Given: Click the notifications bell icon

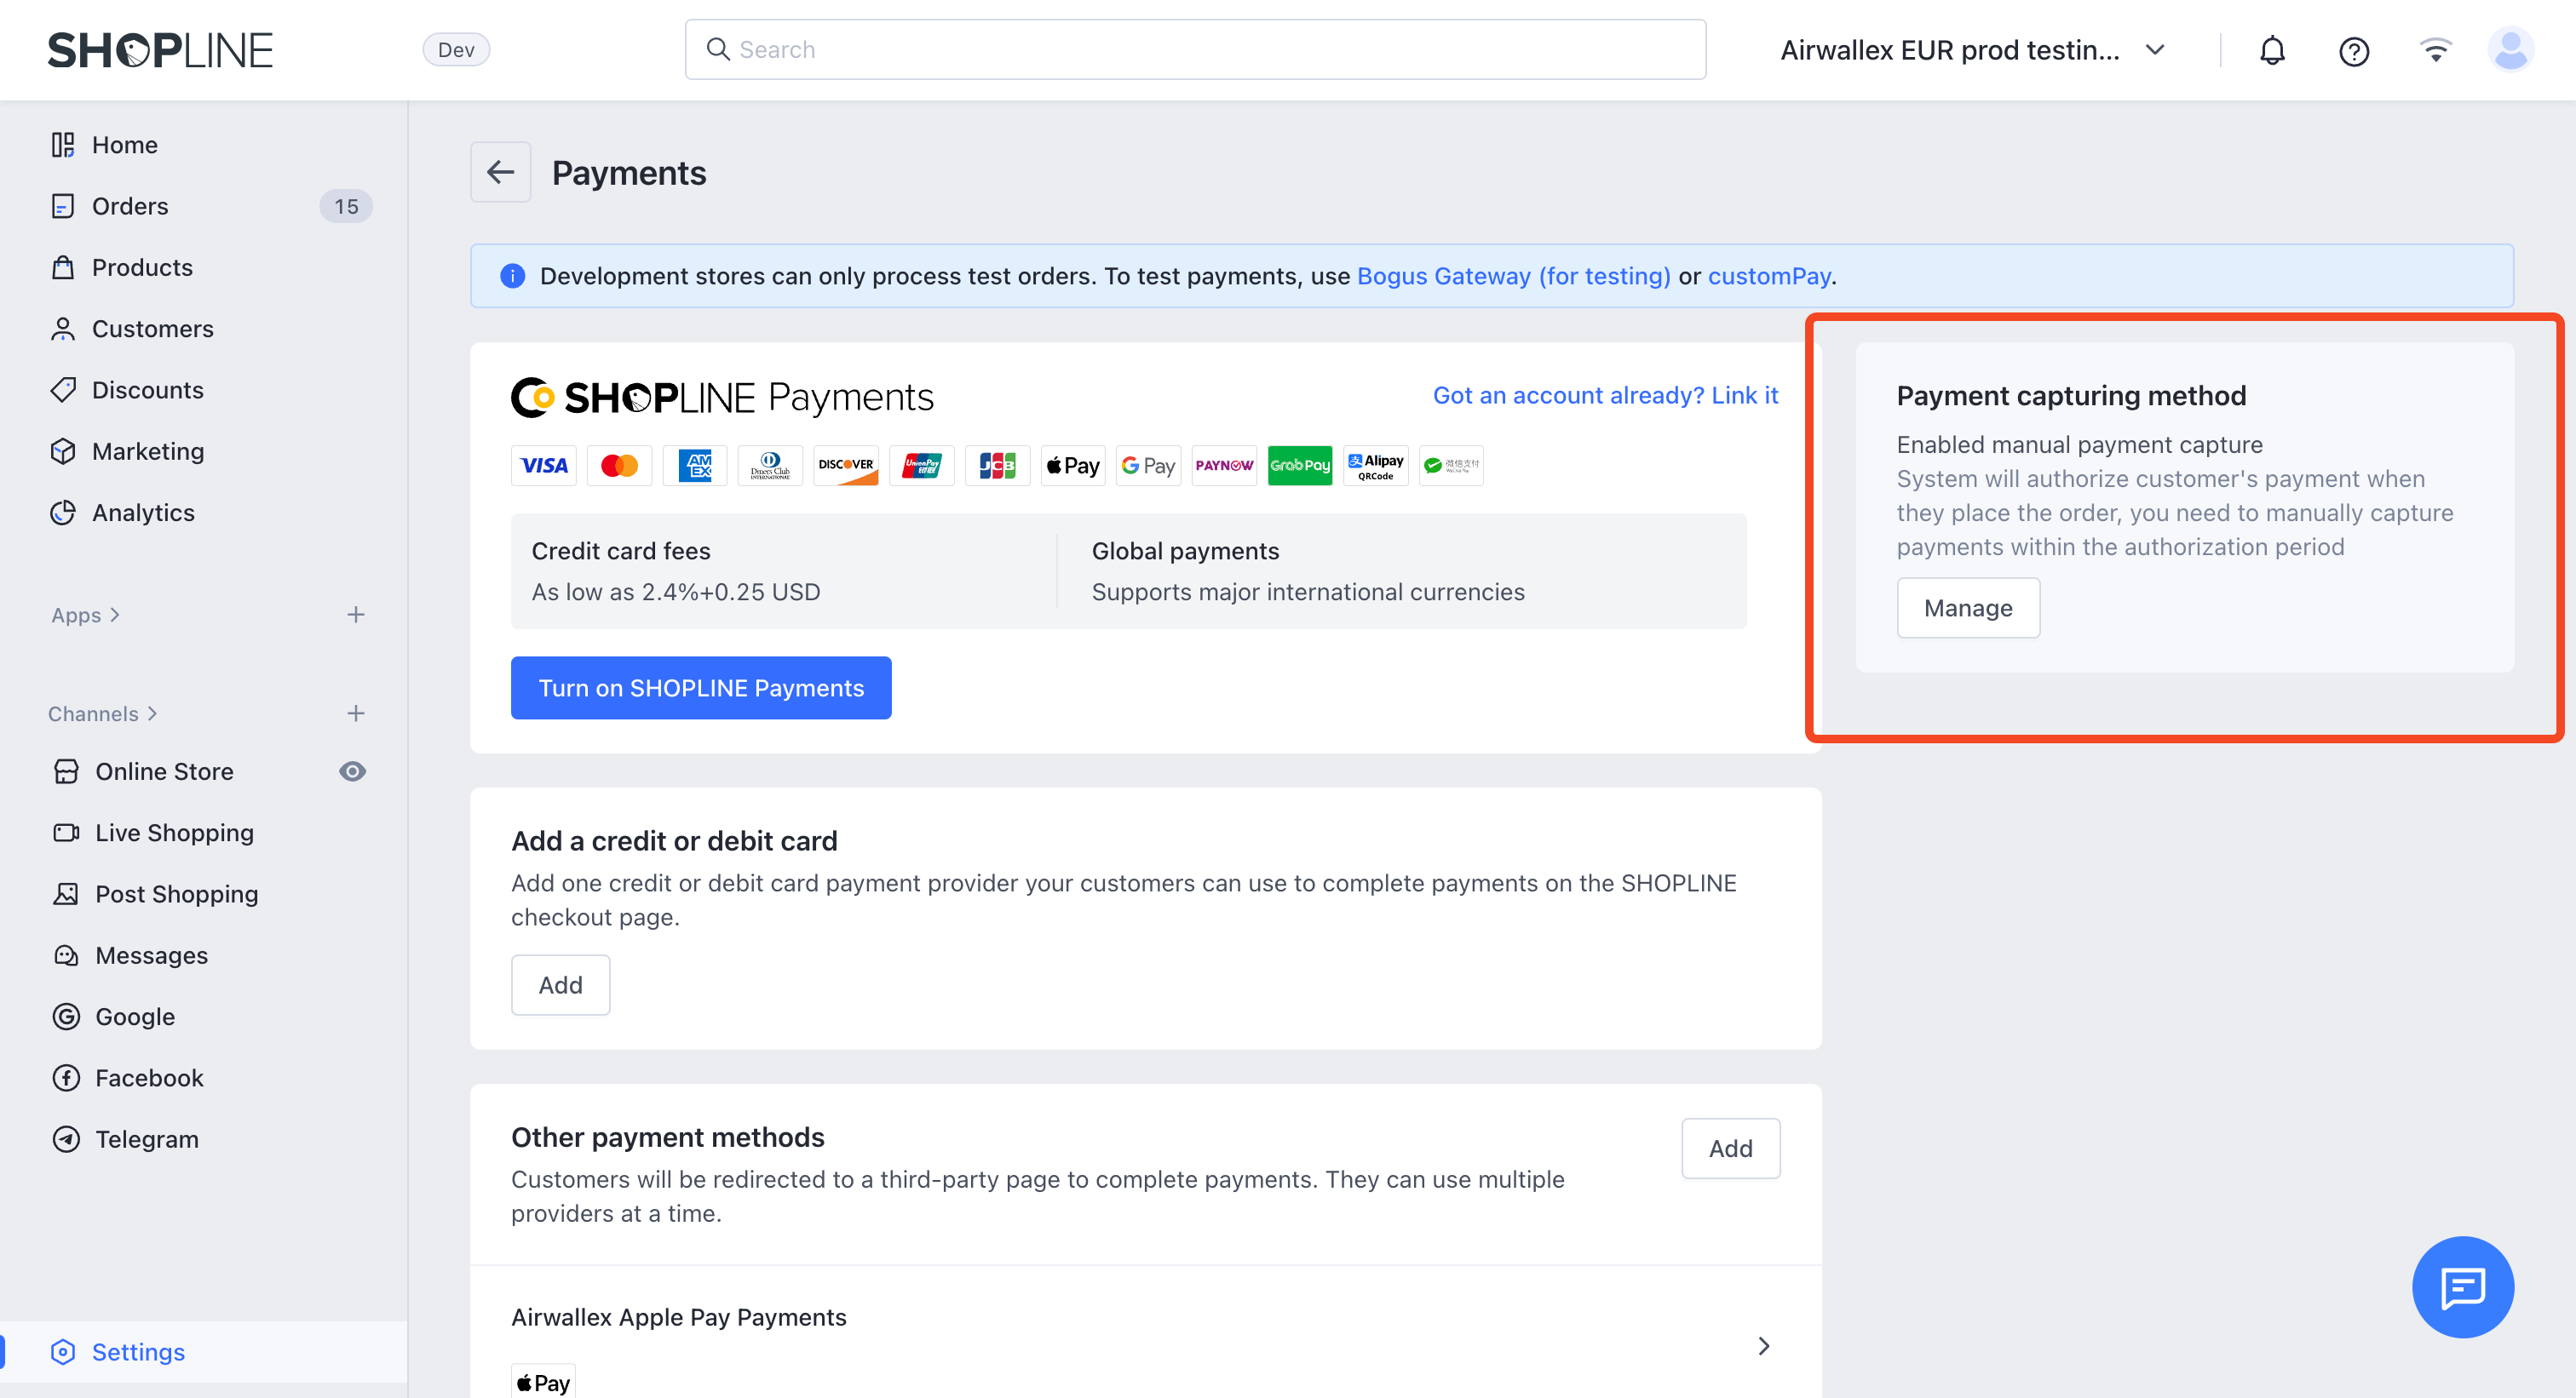Looking at the screenshot, I should (x=2272, y=50).
